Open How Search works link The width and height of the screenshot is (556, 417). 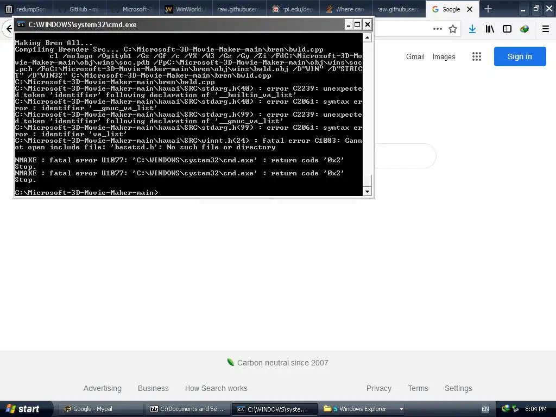tap(216, 388)
